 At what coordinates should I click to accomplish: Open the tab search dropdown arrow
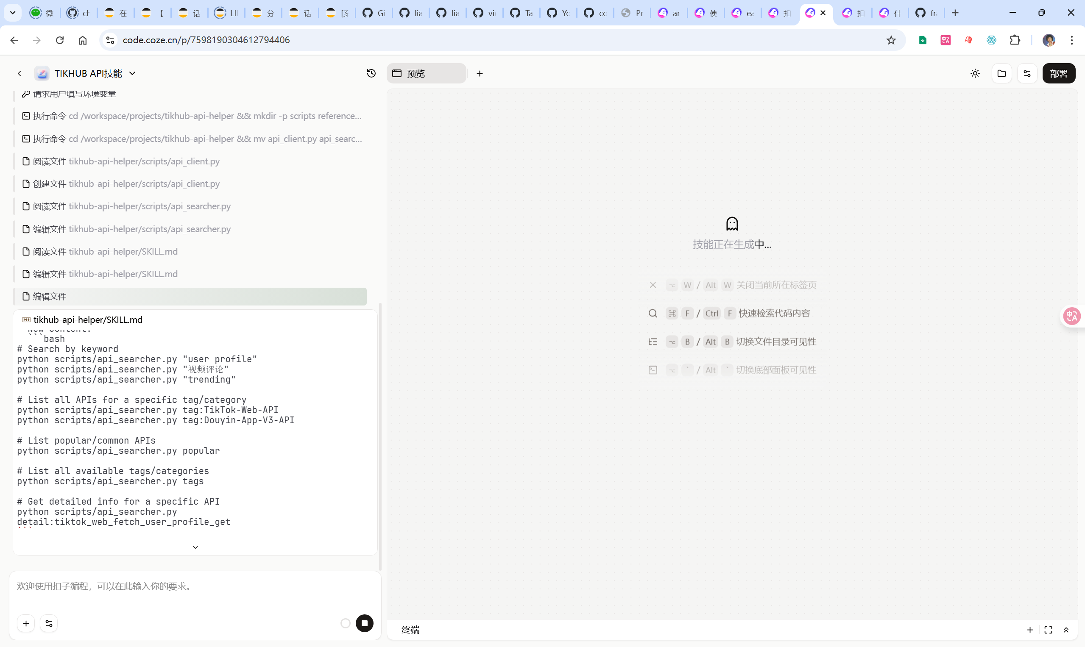point(13,13)
